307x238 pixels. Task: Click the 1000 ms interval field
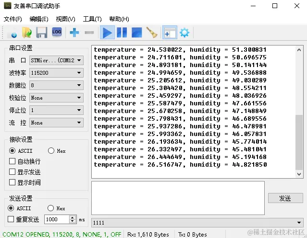tap(57, 219)
